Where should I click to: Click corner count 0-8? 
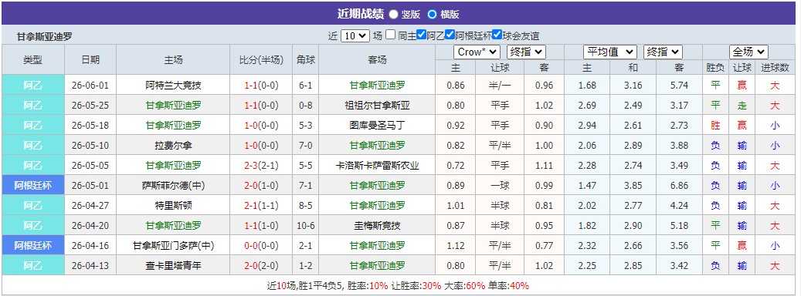(x=305, y=106)
